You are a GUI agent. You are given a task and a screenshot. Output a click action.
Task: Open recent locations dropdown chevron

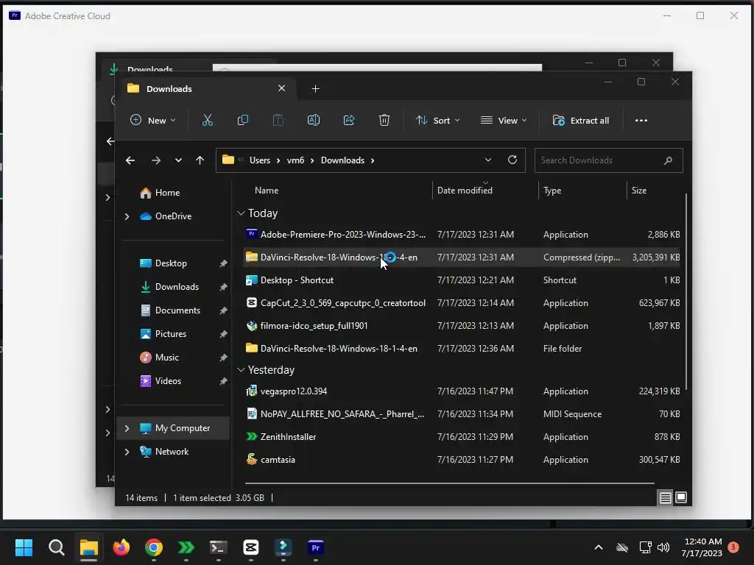coord(178,160)
